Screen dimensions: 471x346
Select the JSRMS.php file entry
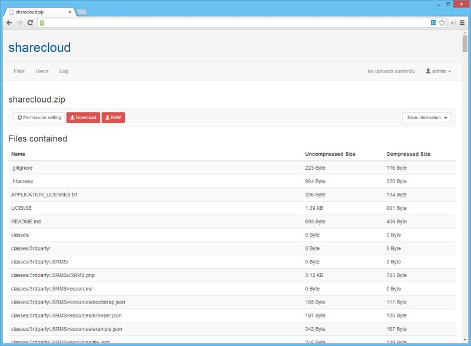click(53, 275)
